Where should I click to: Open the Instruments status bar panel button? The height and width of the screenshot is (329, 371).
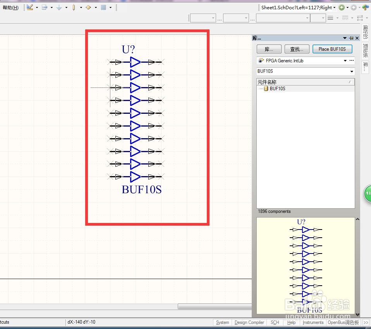(x=313, y=322)
